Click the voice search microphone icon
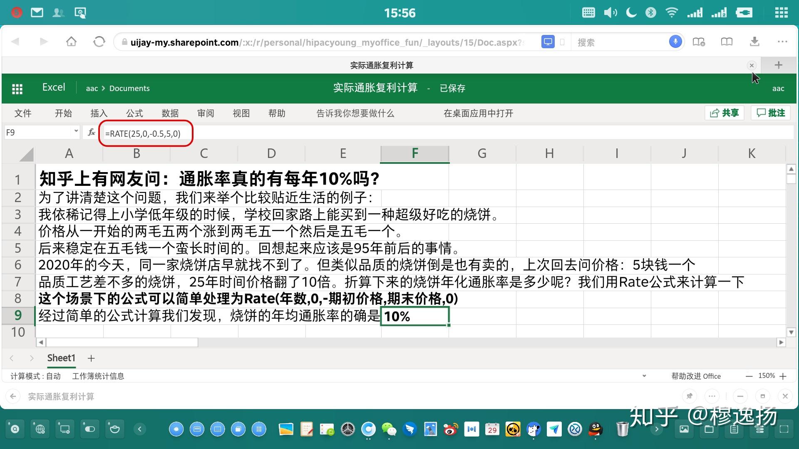The width and height of the screenshot is (799, 449). (675, 42)
